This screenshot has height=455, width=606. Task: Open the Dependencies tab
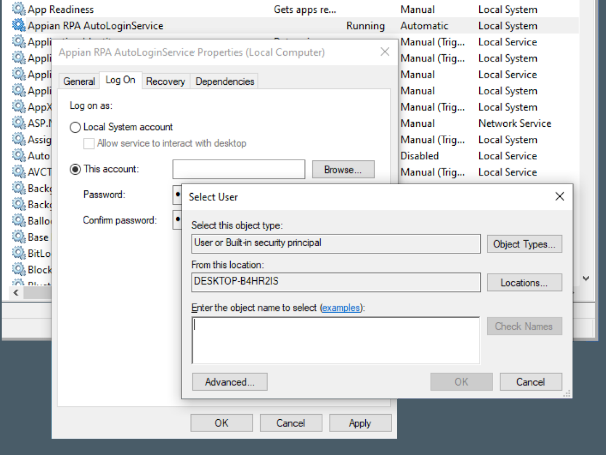coord(225,82)
